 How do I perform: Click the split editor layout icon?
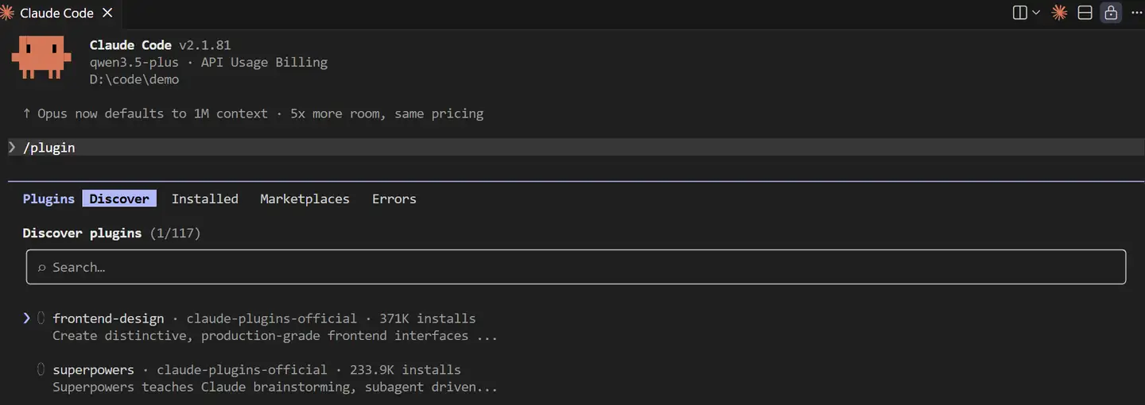(x=1019, y=13)
